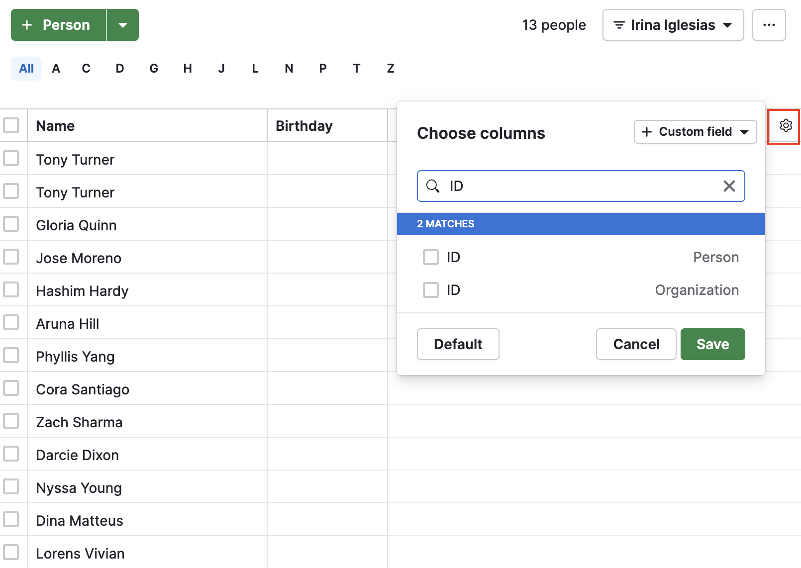Toggle the select-all checkbox in table header
The height and width of the screenshot is (568, 801).
pos(12,125)
